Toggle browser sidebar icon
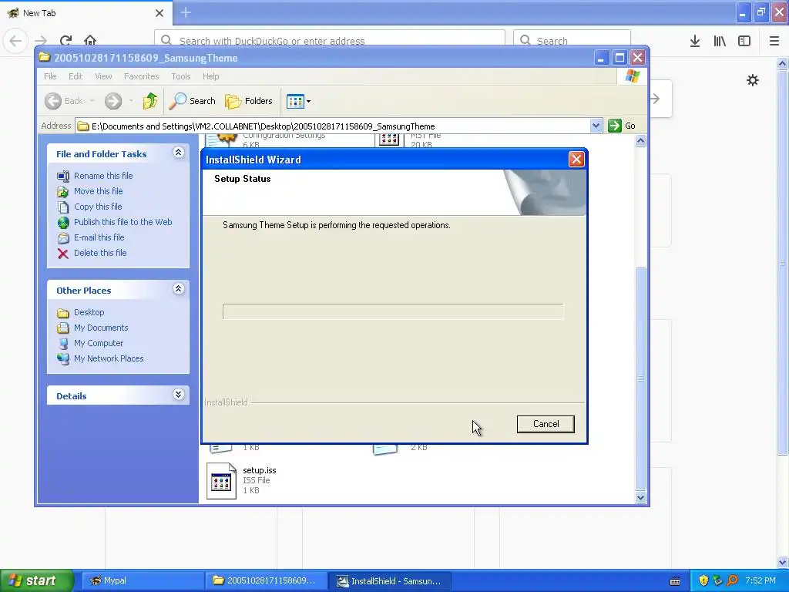 (x=744, y=41)
